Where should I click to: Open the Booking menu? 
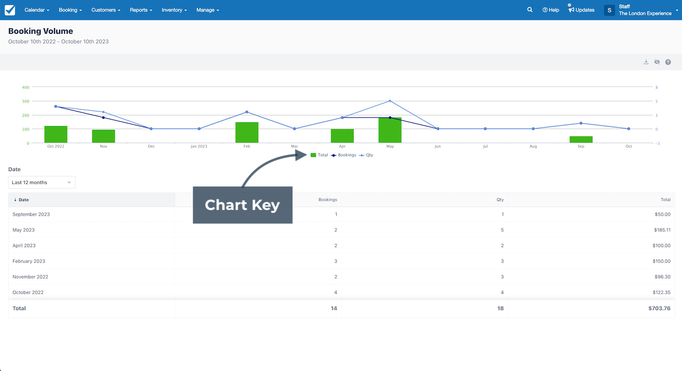click(x=70, y=10)
